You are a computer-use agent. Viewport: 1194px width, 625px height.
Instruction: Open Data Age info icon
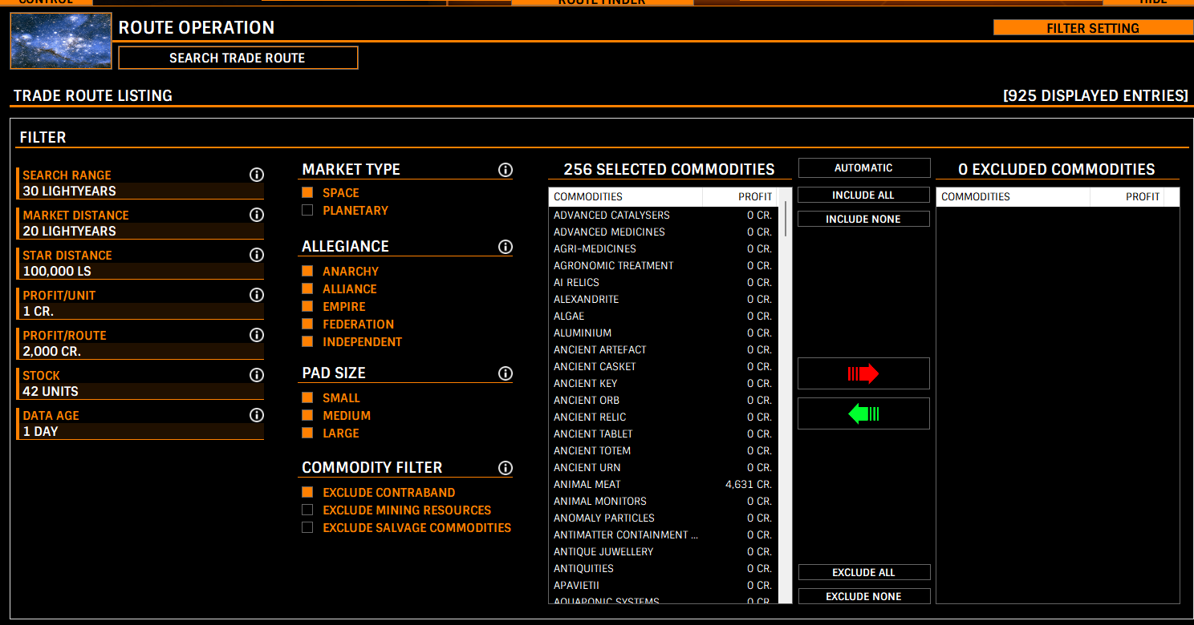[257, 415]
